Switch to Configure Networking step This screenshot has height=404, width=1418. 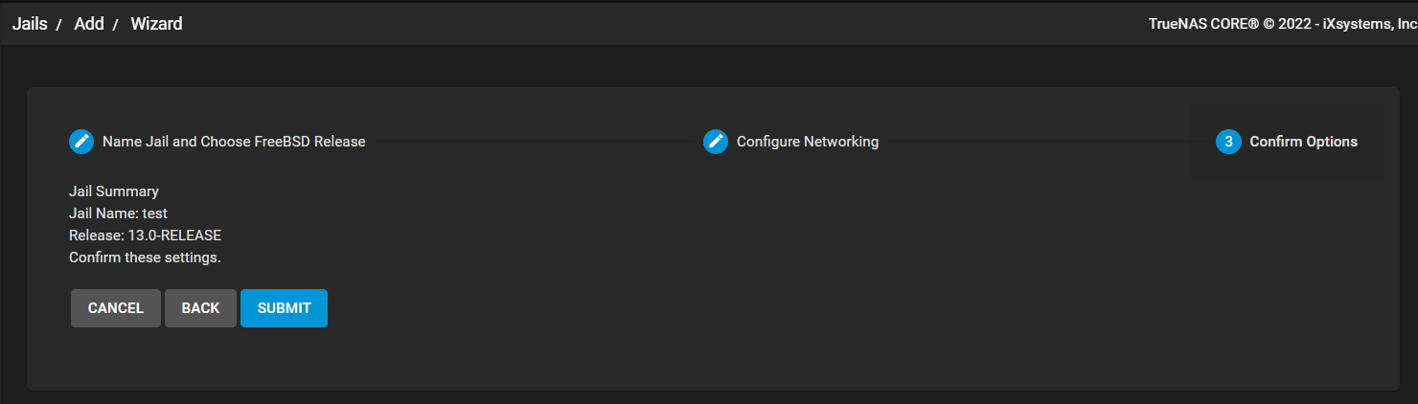pyautogui.click(x=808, y=142)
